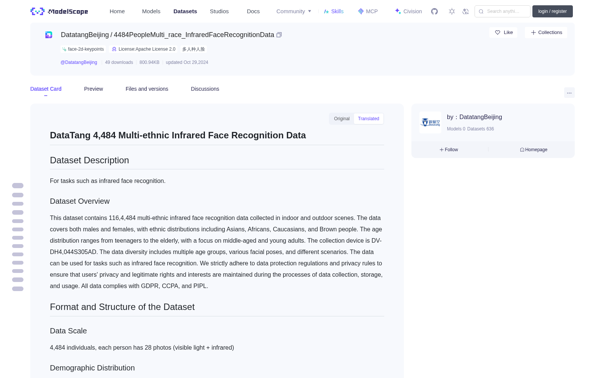The height and width of the screenshot is (378, 605).
Task: Open the three-dots more options button
Action: click(x=569, y=93)
